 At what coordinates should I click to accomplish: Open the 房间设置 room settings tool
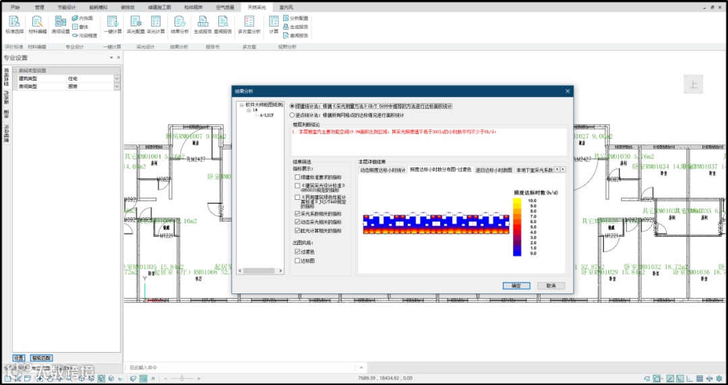(61, 25)
